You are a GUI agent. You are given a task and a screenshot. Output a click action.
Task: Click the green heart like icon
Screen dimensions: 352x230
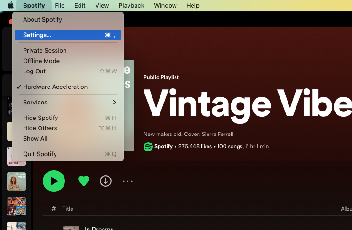pyautogui.click(x=84, y=181)
